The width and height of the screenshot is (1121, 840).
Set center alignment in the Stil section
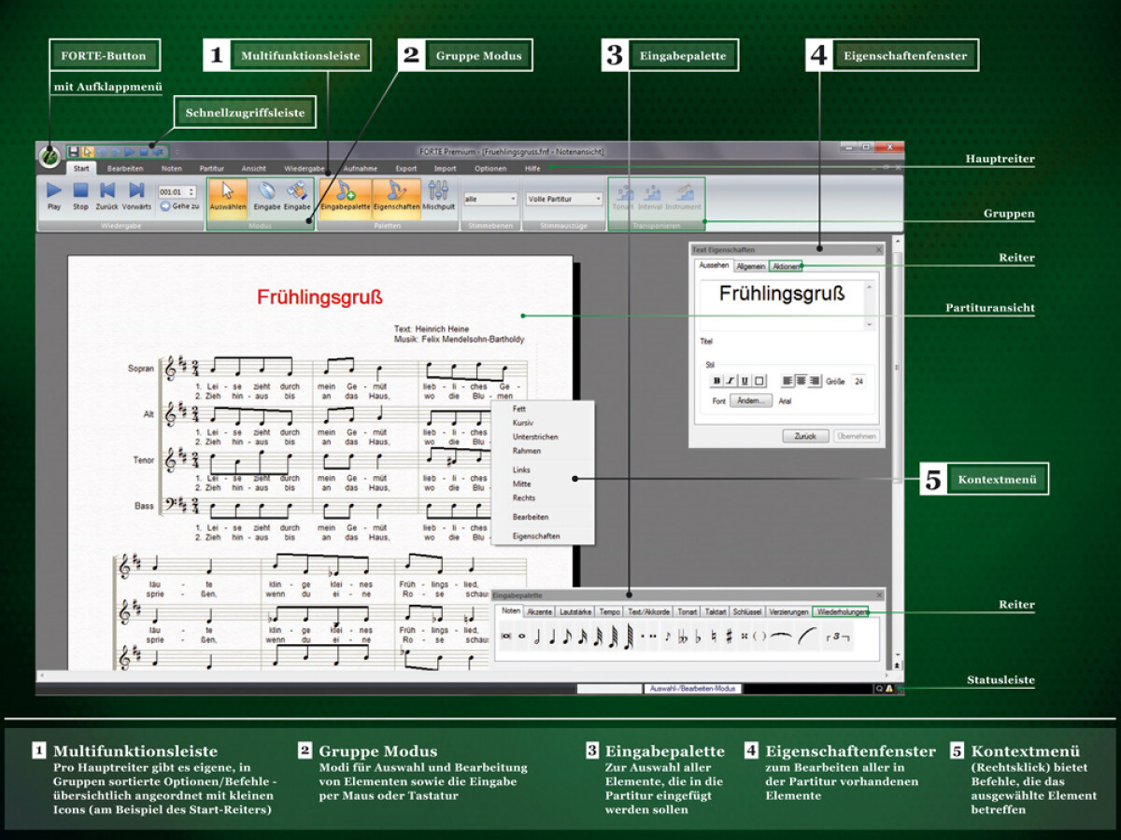point(801,381)
